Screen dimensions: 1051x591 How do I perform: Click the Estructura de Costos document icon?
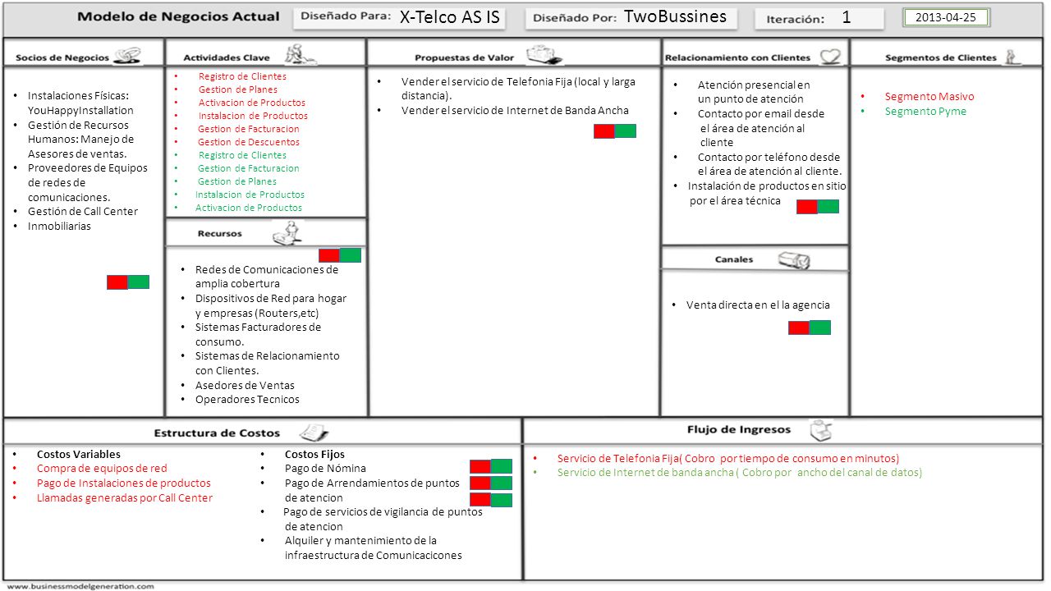coord(314,432)
